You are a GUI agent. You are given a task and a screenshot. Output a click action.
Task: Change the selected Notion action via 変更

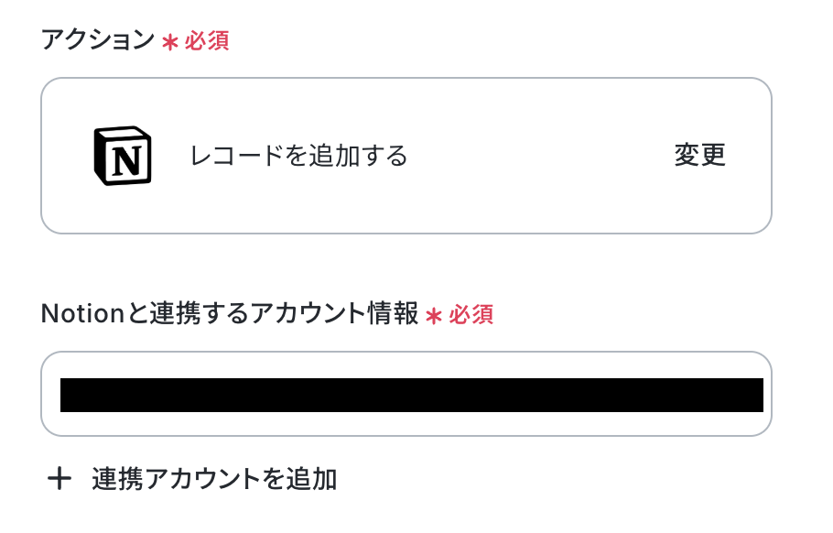pos(699,155)
